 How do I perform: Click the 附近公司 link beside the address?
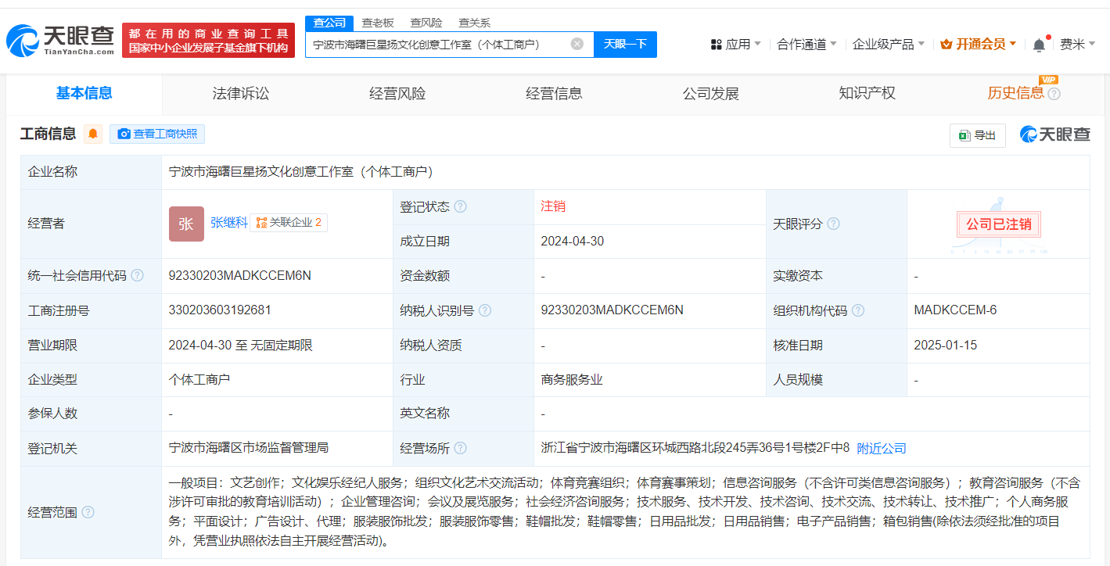click(x=882, y=448)
